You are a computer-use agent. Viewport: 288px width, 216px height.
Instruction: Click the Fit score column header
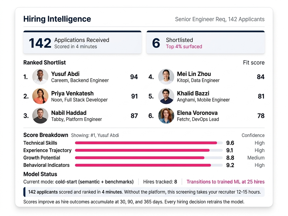(x=254, y=62)
